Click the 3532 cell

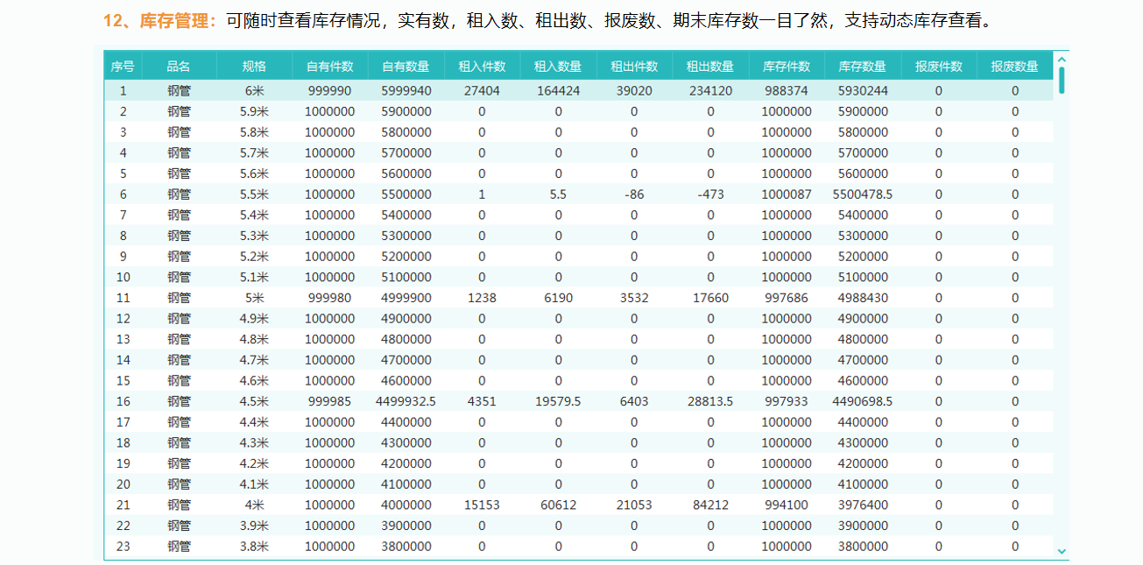634,298
